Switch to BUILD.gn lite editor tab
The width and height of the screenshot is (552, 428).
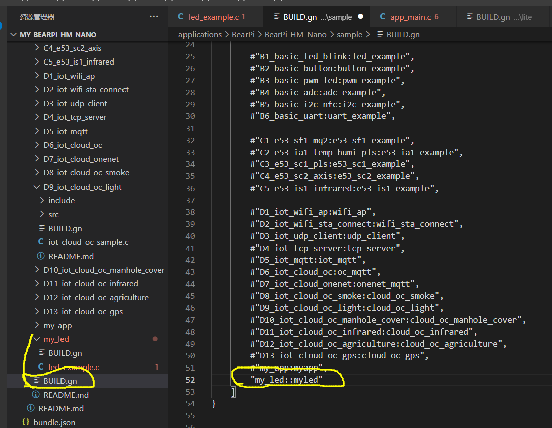point(504,17)
